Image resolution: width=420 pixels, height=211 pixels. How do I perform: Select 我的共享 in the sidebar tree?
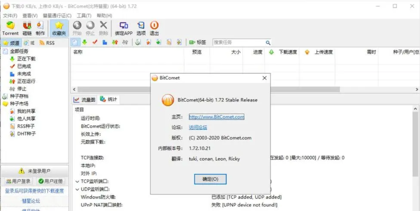26,111
